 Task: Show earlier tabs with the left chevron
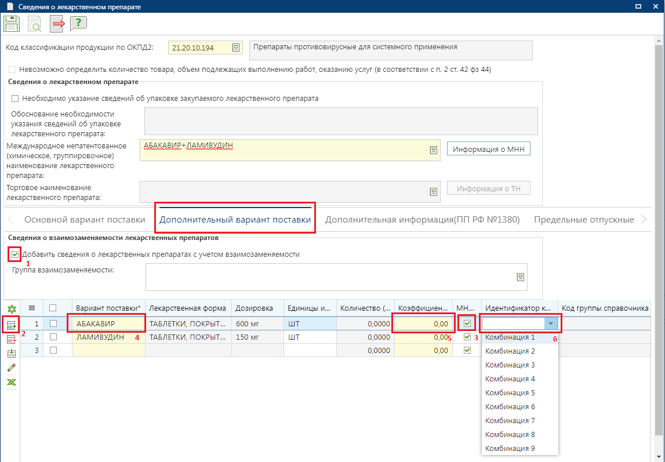point(10,220)
